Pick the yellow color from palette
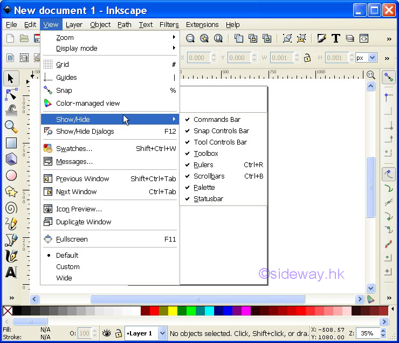Screen dimensions: 399x343 point(173,311)
